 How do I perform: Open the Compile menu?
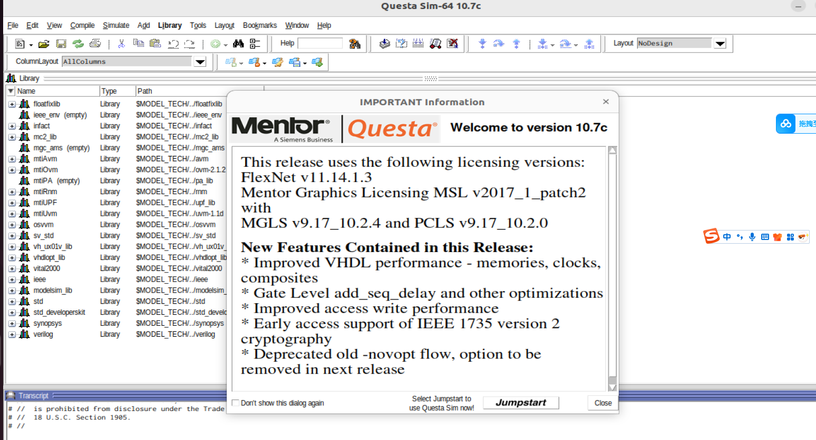82,25
